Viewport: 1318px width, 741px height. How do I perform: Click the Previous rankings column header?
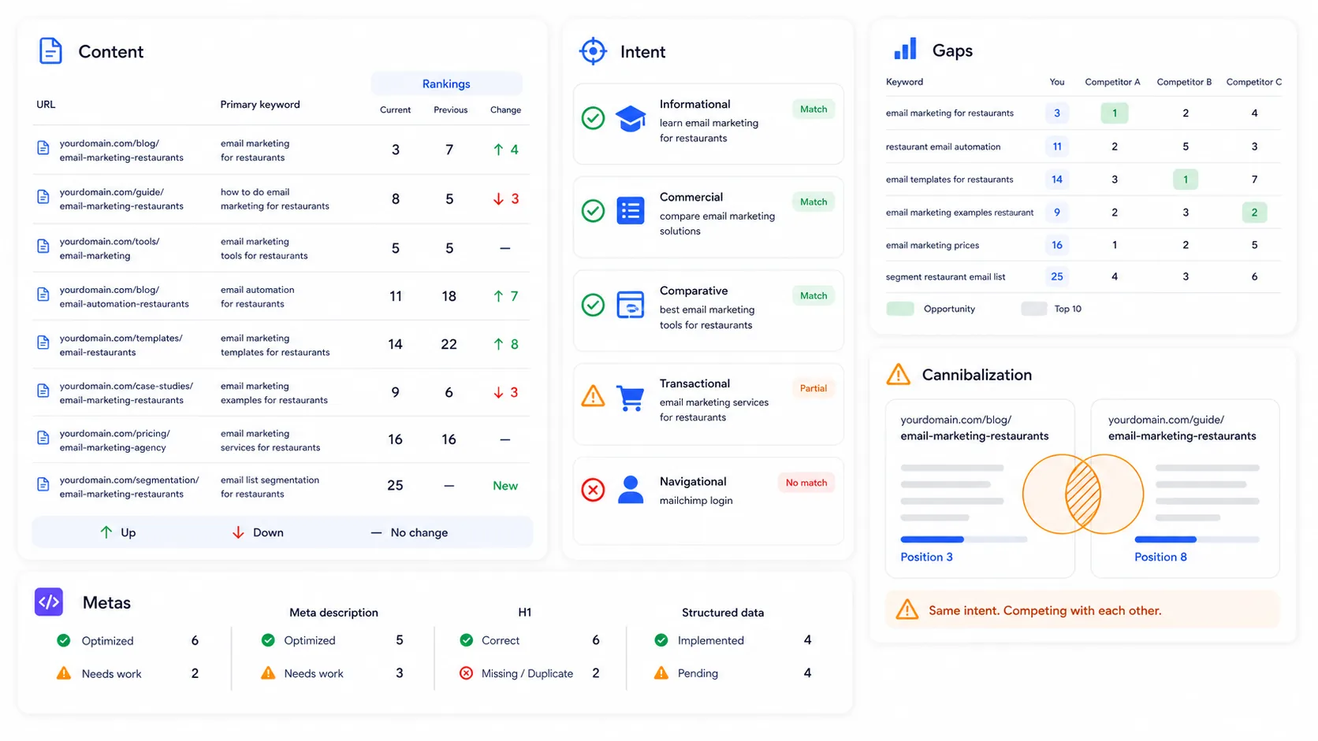450,109
